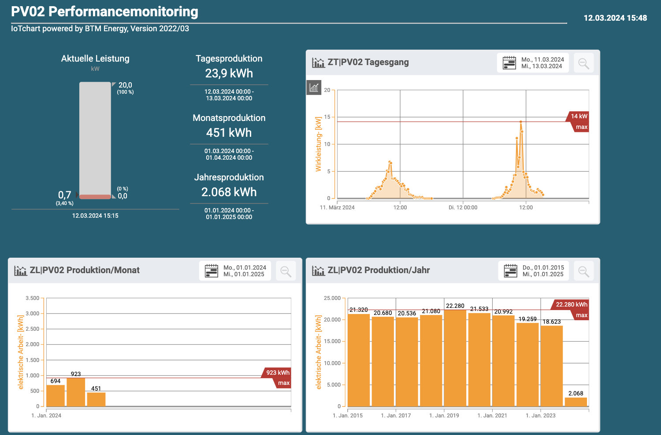Click the calendar icon in Produktion/Monat panel

pyautogui.click(x=212, y=271)
